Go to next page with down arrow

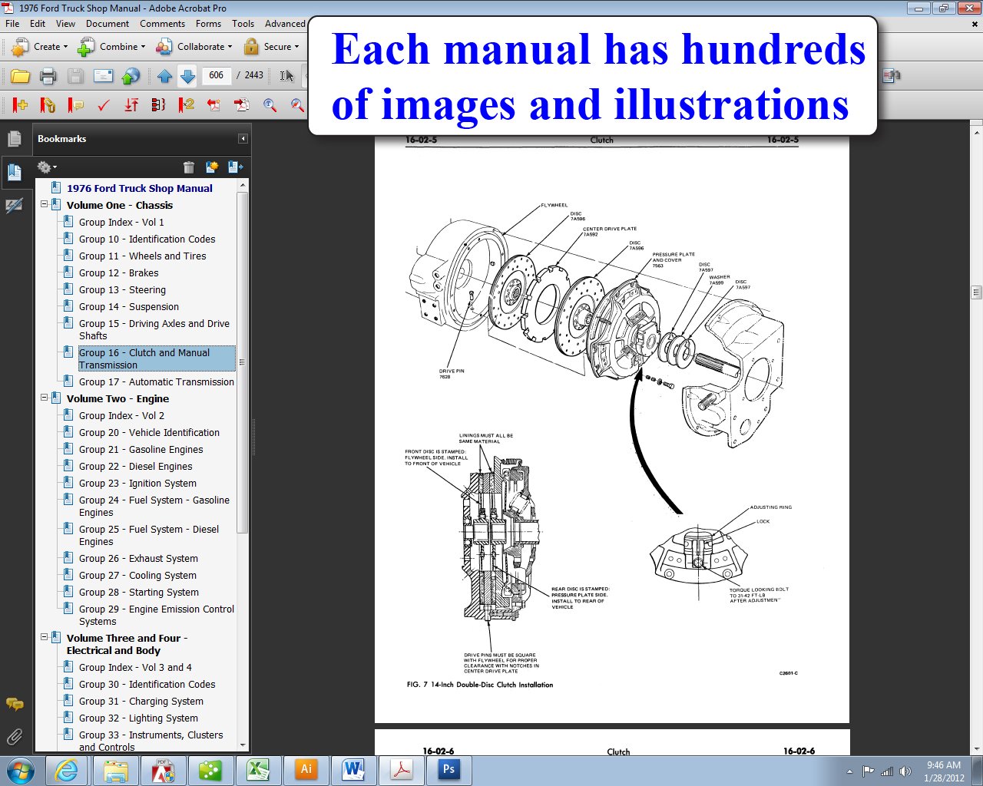187,76
